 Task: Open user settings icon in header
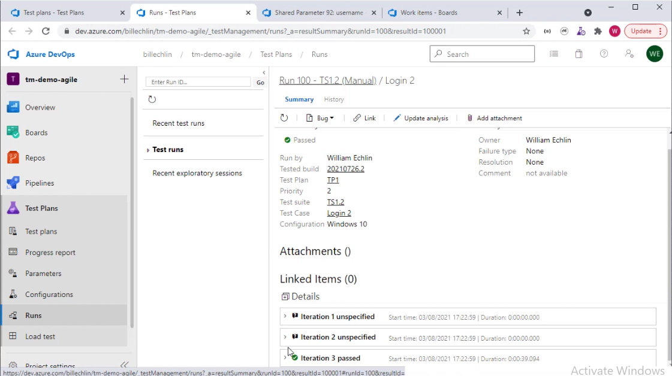click(629, 54)
